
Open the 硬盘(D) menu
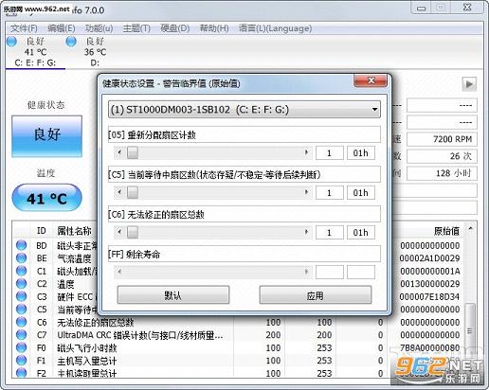pyautogui.click(x=175, y=28)
